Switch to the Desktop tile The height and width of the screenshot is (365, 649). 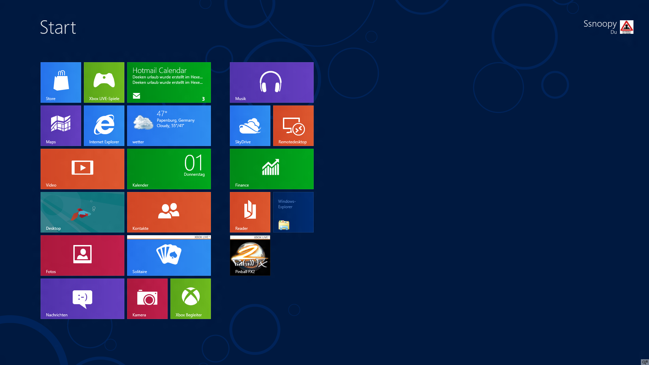[82, 212]
